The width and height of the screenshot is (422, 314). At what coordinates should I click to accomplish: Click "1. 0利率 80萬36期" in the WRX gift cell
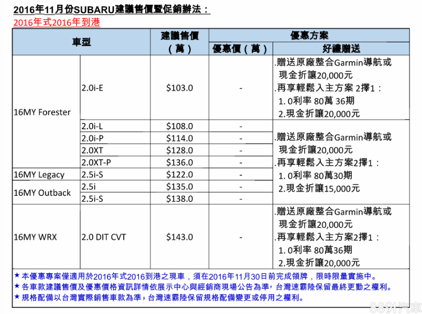tap(316, 250)
